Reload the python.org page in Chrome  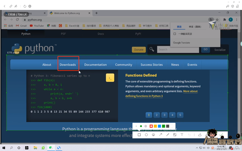click(x=17, y=20)
